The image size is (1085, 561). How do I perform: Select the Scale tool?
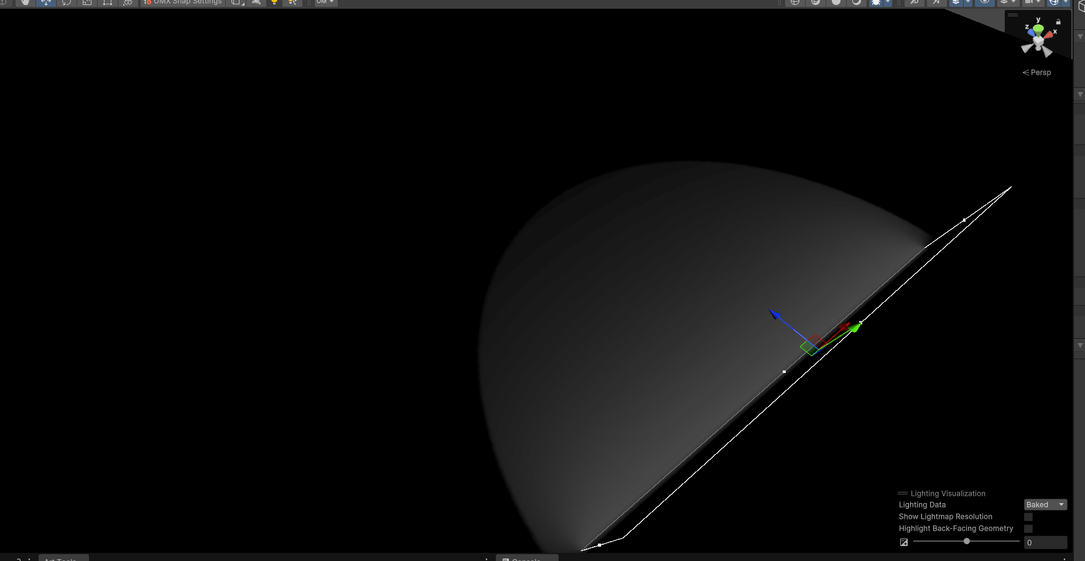(x=87, y=2)
